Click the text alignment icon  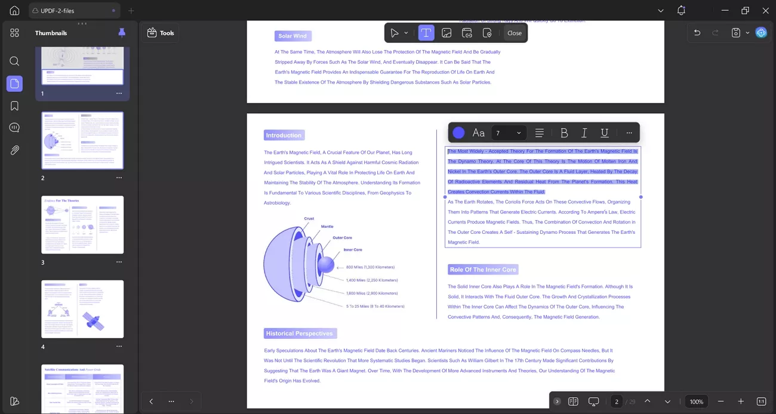tap(539, 132)
